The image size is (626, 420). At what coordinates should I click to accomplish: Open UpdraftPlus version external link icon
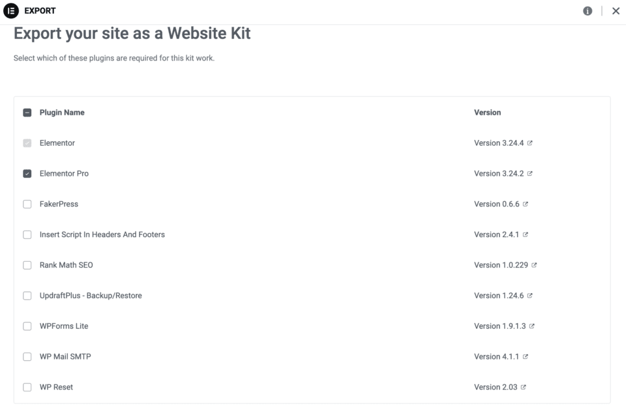[x=530, y=296]
